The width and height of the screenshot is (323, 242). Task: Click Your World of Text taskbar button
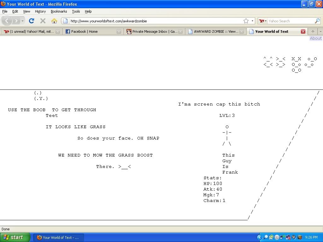coord(58,238)
